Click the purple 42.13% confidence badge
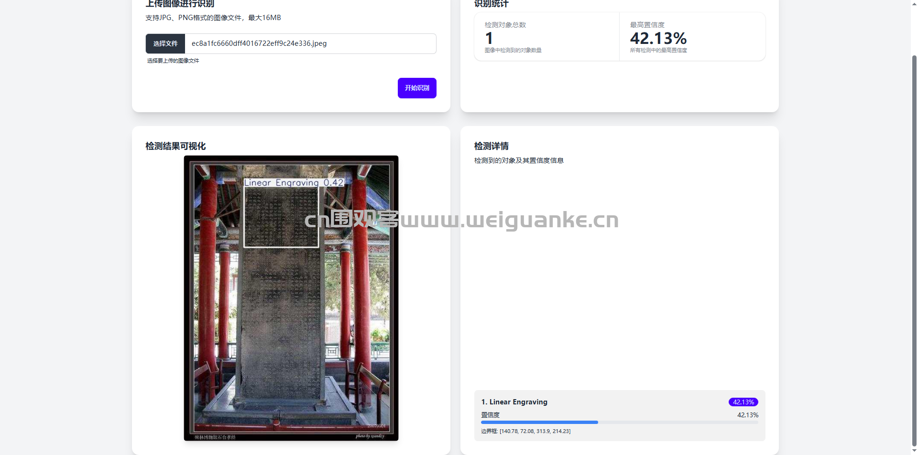 click(743, 402)
